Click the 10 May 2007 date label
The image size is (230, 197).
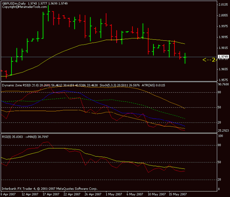click(156, 194)
